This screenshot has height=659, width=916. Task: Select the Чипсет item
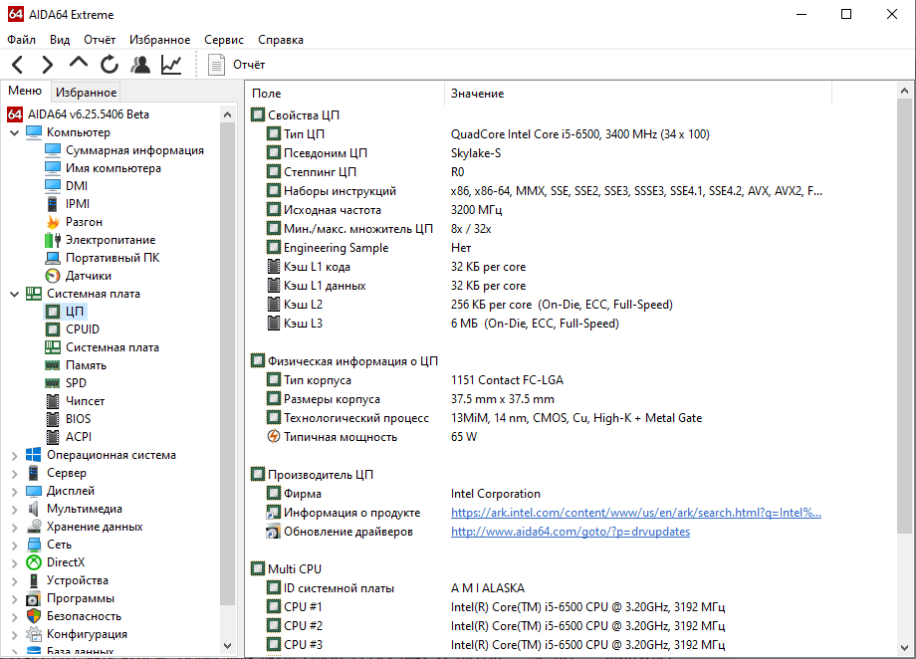tap(85, 401)
